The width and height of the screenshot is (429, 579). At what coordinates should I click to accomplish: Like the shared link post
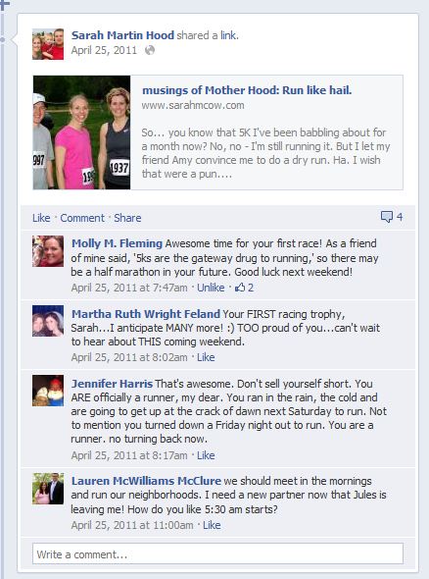[x=41, y=218]
